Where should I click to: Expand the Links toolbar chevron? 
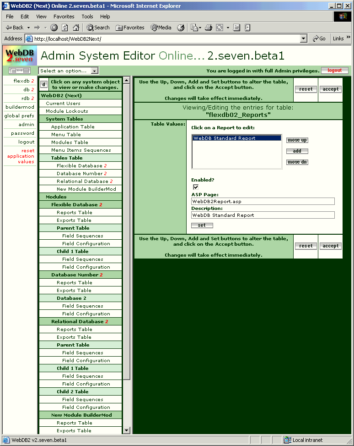(349, 37)
